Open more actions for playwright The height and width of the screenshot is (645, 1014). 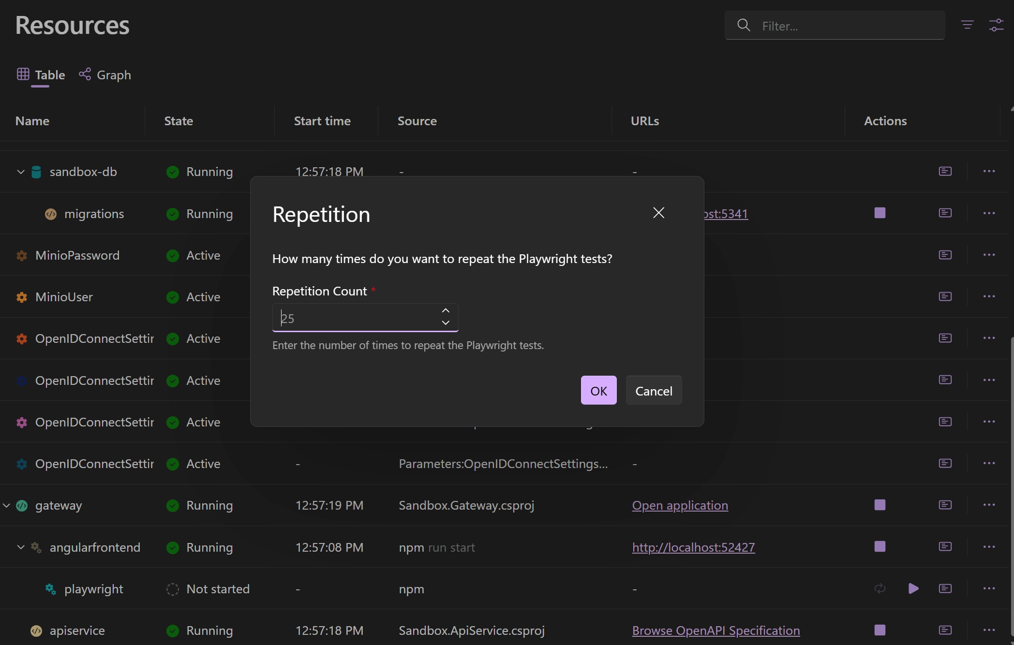(989, 588)
